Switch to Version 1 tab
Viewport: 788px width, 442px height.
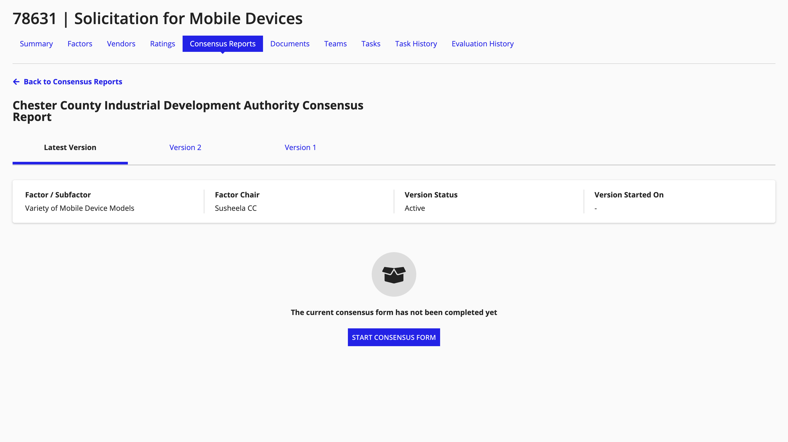[300, 147]
